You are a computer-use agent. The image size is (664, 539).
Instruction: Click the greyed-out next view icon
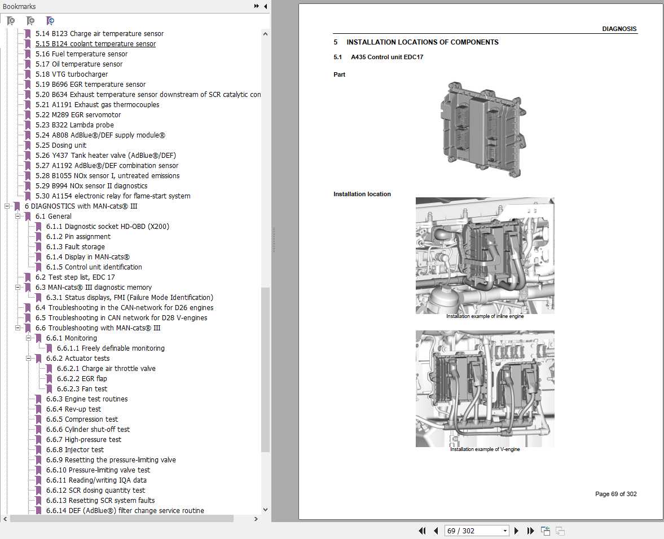560,531
